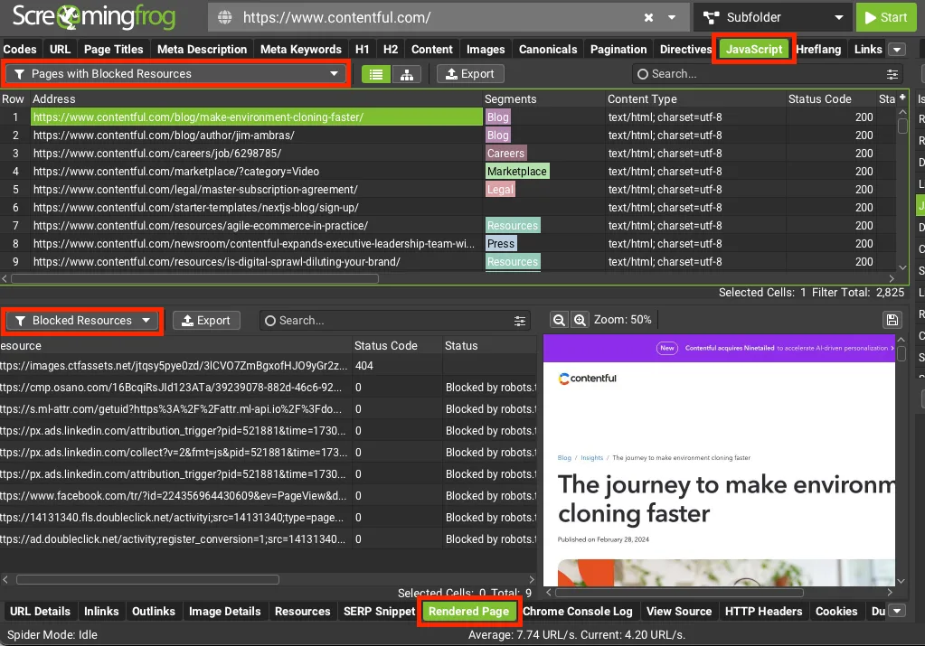The width and height of the screenshot is (925, 646).
Task: Switch to list view icon
Action: tap(376, 74)
